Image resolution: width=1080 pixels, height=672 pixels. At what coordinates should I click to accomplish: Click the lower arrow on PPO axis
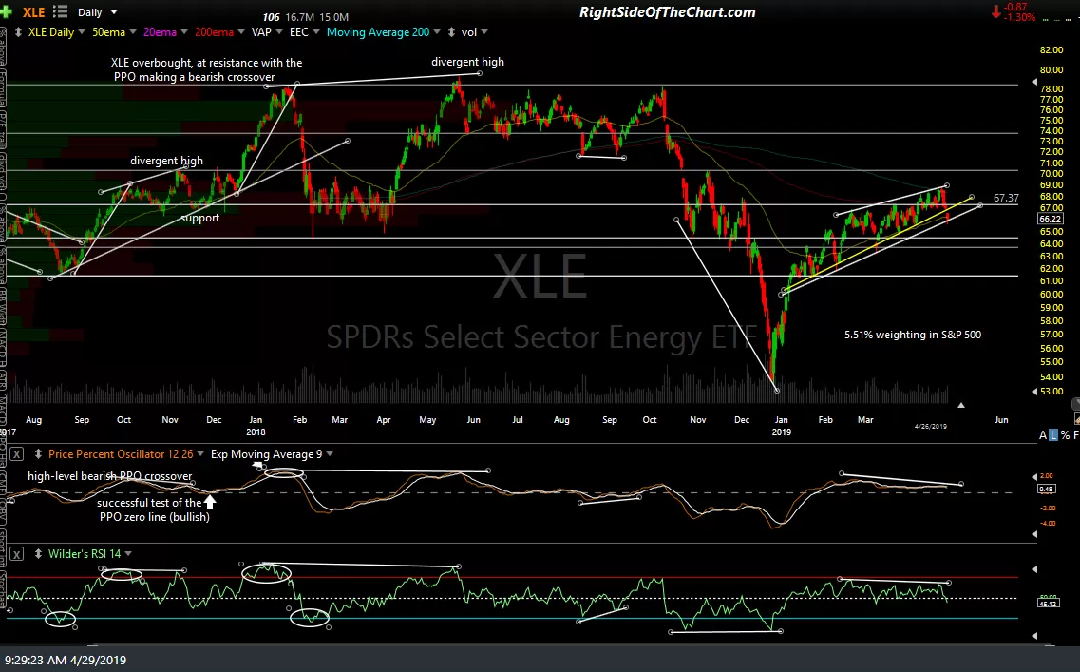[x=1033, y=534]
